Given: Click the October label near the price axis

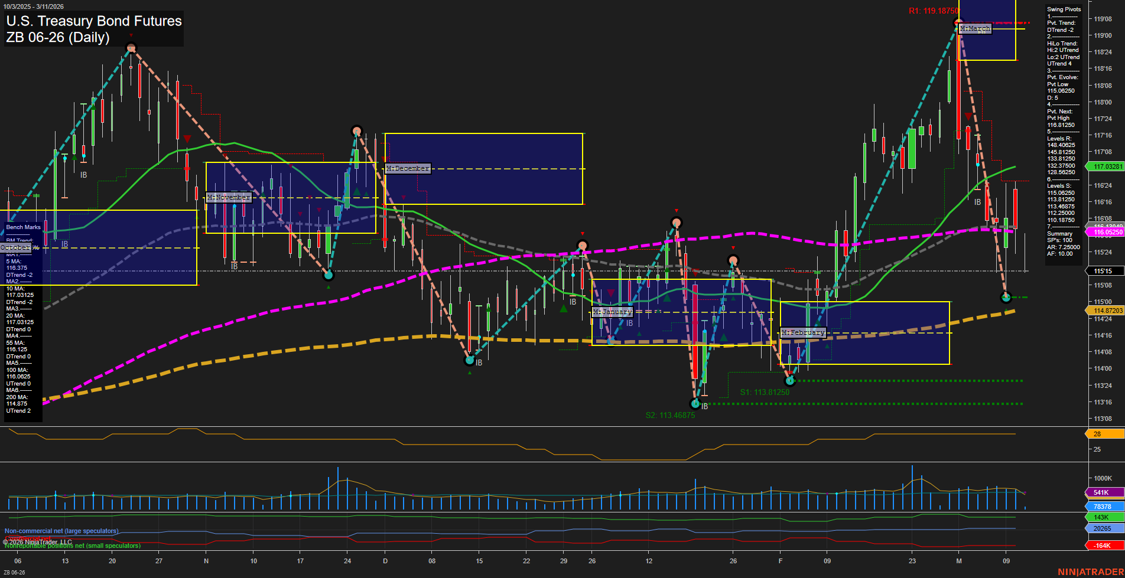Looking at the screenshot, I should [14, 248].
